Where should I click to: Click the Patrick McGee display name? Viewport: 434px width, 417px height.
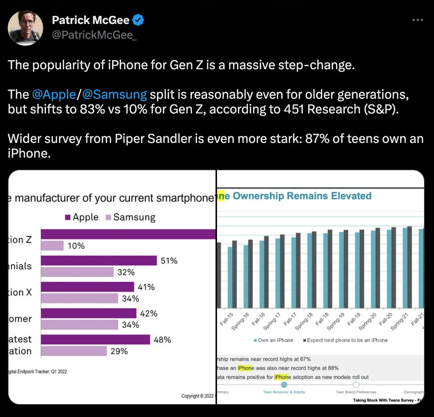pos(91,20)
